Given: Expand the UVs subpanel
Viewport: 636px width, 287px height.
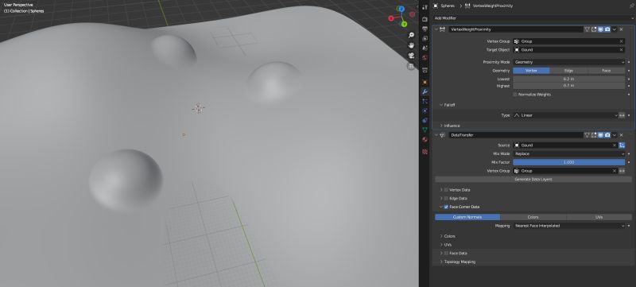Looking at the screenshot, I should click(441, 245).
